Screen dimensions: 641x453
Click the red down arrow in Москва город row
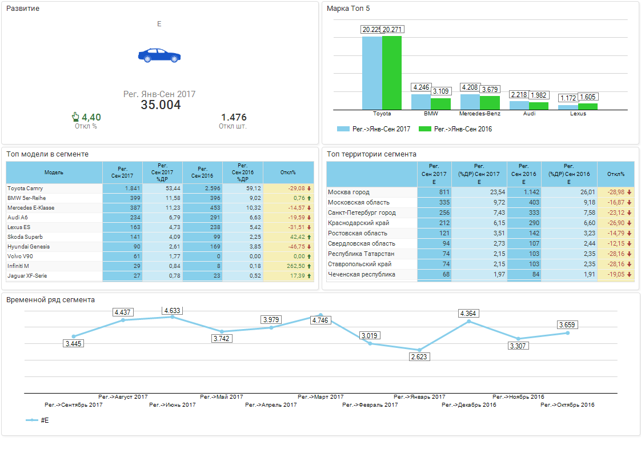click(629, 192)
